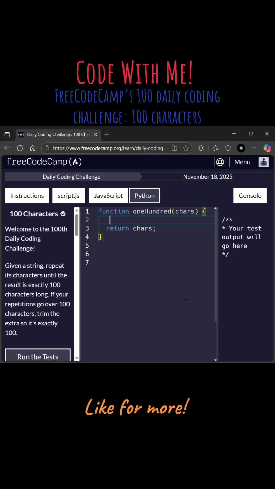The width and height of the screenshot is (275, 489).
Task: Click line number 5 in the gutter
Action: coord(87,246)
